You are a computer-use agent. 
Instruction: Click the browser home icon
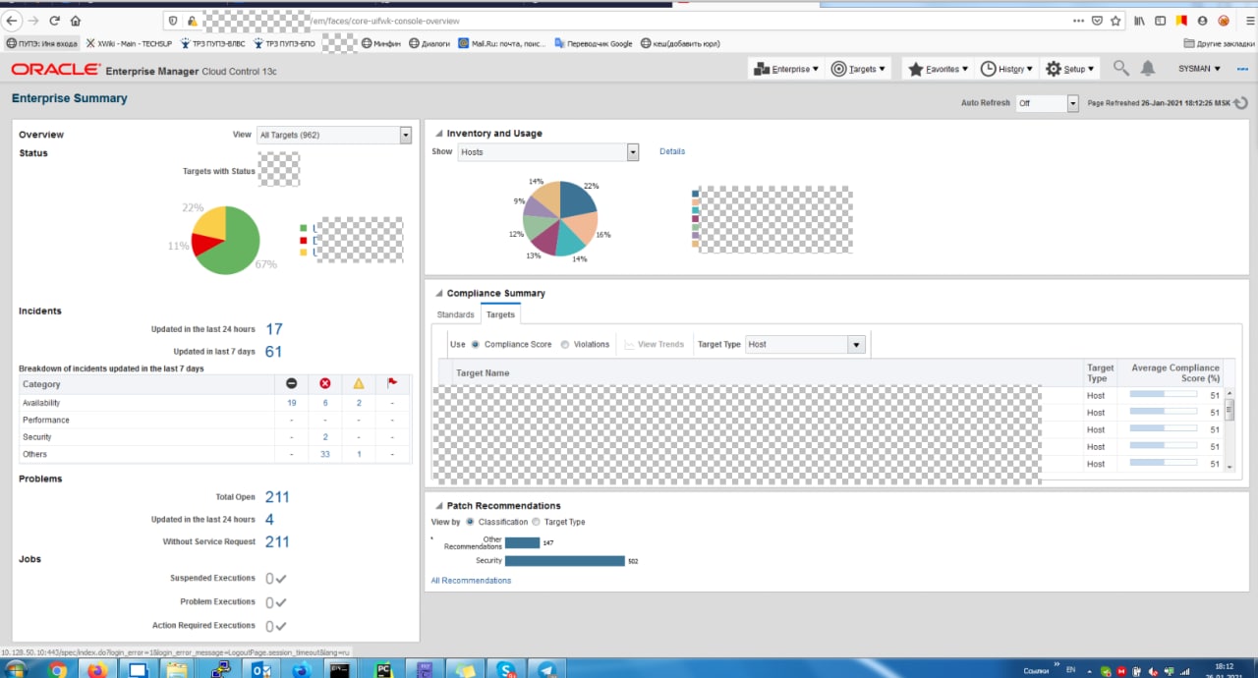pos(76,21)
